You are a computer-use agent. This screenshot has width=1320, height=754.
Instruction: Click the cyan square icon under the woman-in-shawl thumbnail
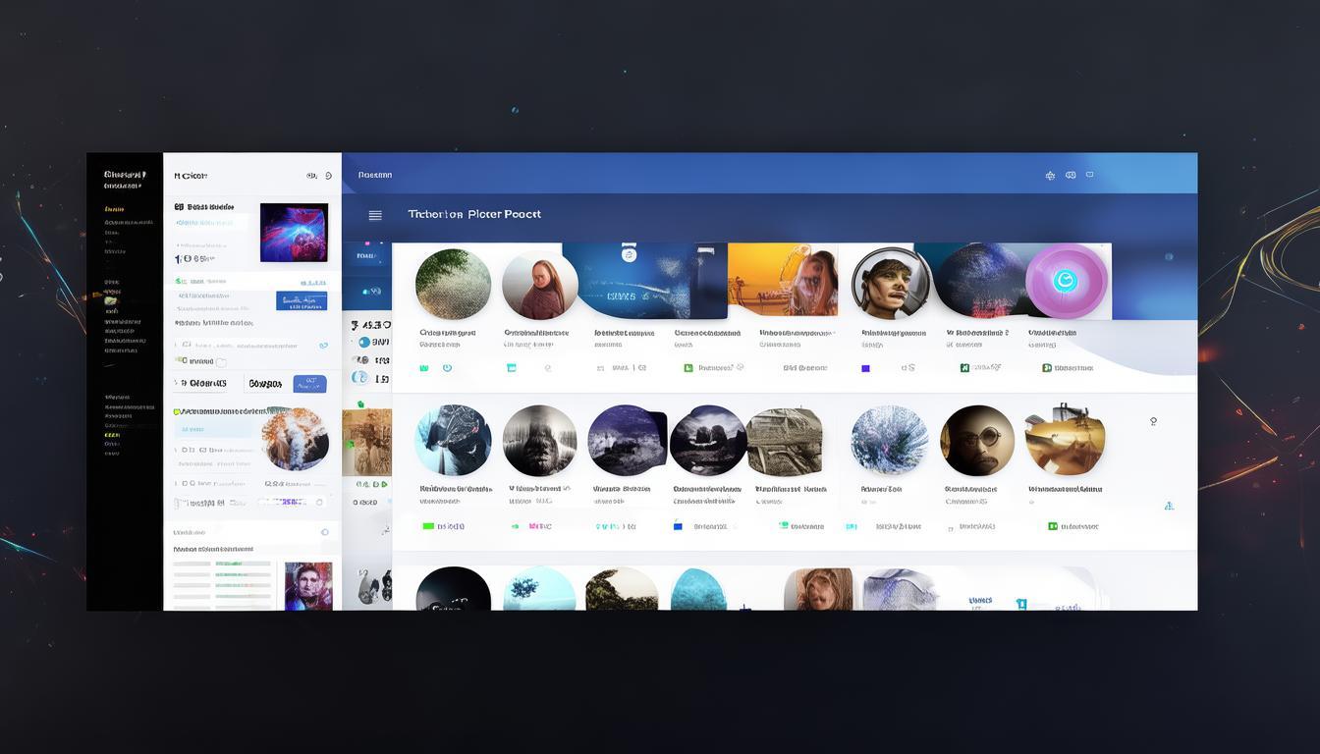pos(511,368)
